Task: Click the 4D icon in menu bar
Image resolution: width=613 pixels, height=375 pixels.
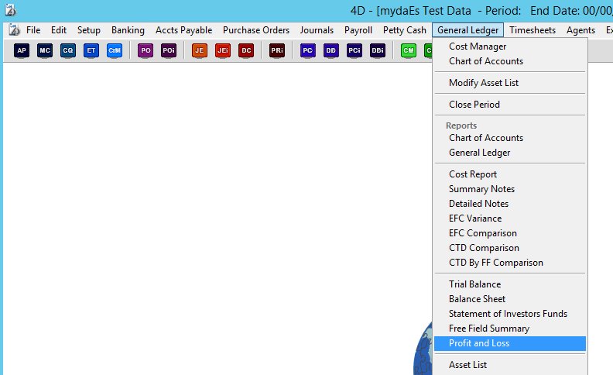Action: [14, 29]
